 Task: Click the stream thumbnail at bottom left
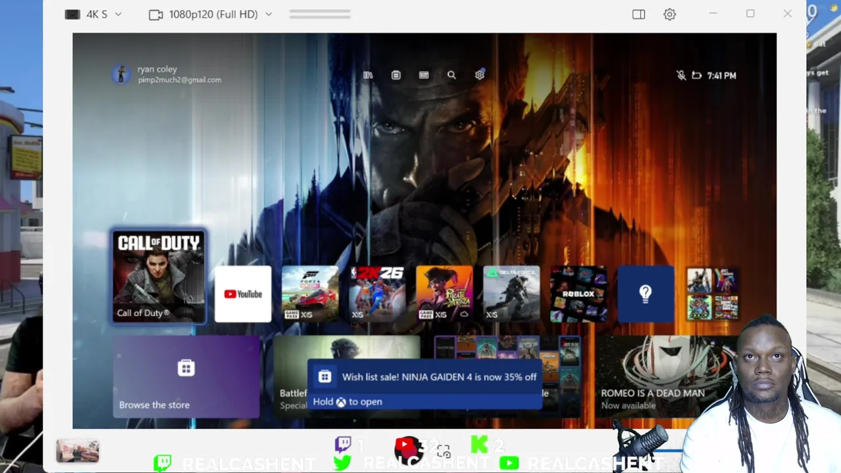pos(78,451)
